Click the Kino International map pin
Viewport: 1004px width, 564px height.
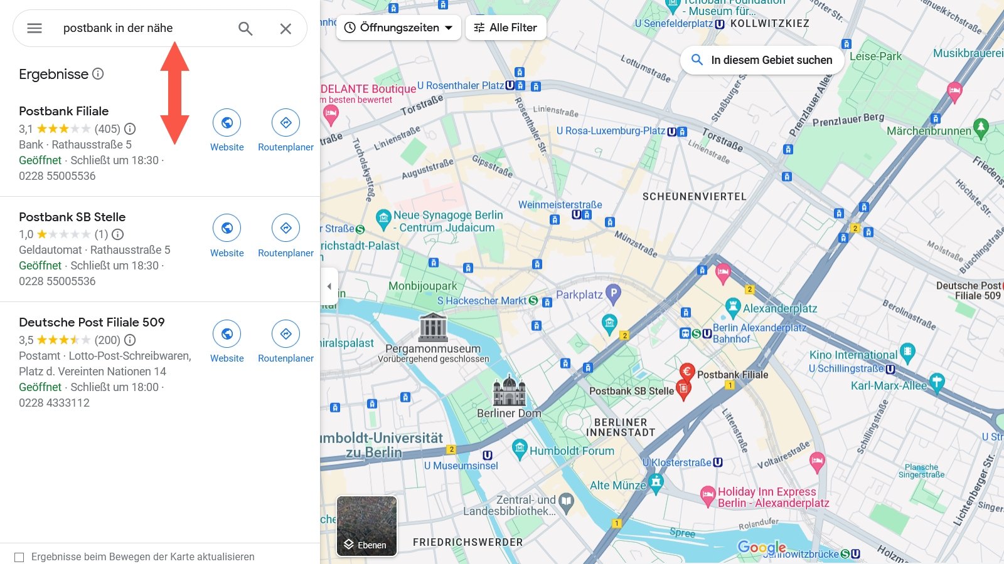(907, 352)
